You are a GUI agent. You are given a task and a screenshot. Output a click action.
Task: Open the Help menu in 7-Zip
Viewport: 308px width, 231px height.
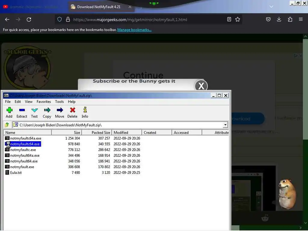pos(72,102)
